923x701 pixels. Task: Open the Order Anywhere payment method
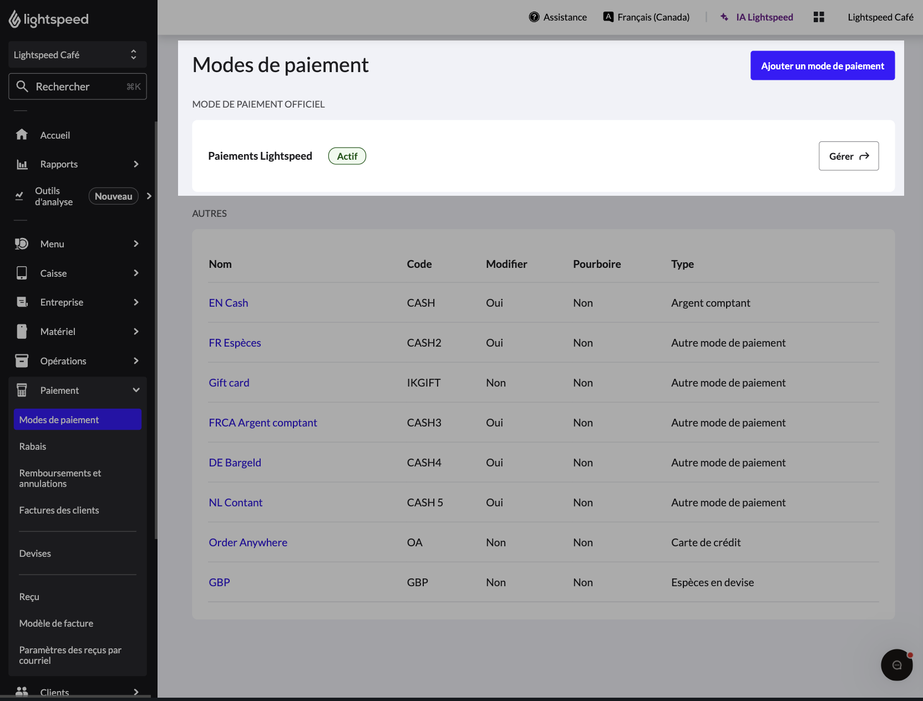(248, 542)
